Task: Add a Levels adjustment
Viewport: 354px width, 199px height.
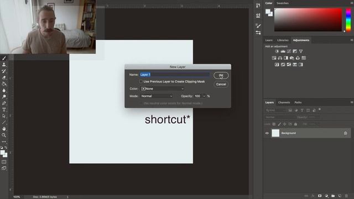Action: pyautogui.click(x=283, y=51)
